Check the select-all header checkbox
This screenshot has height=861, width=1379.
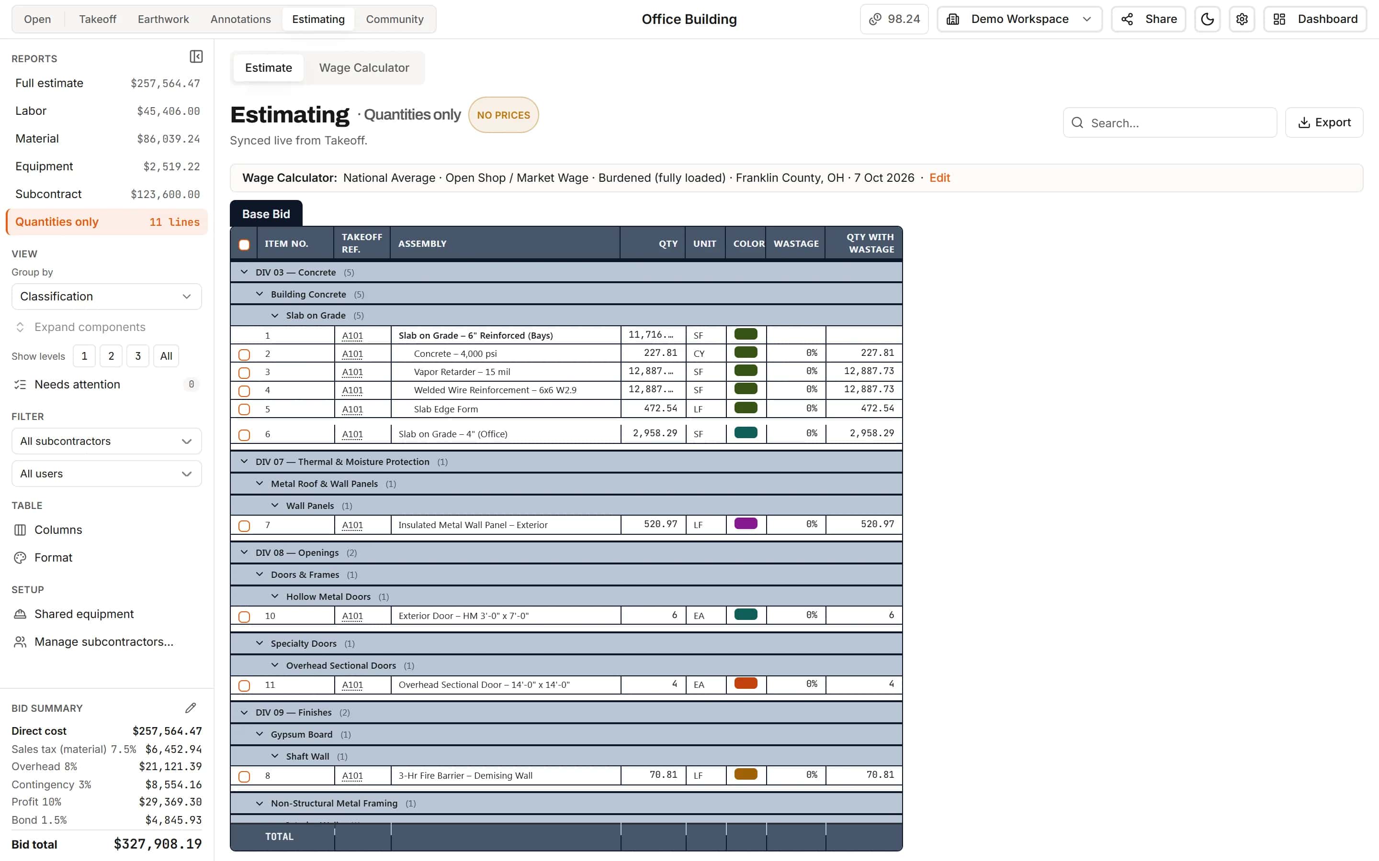[244, 245]
